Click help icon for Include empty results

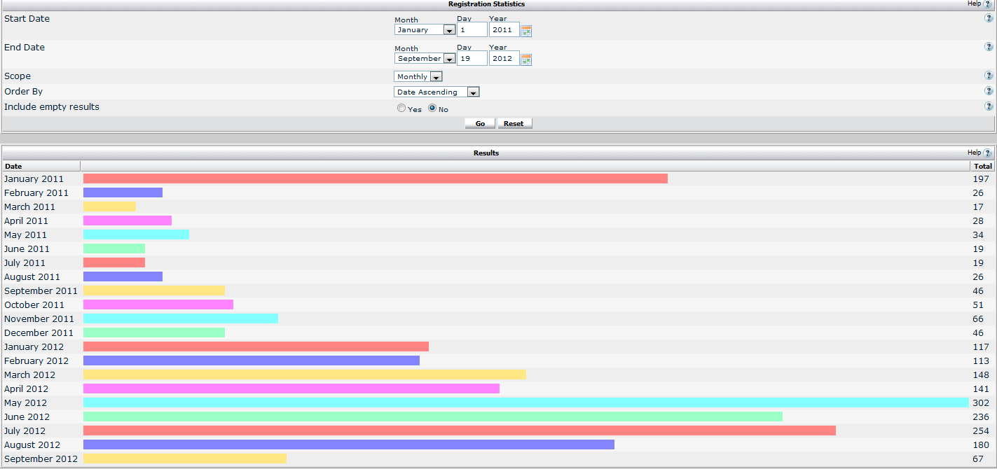click(989, 106)
